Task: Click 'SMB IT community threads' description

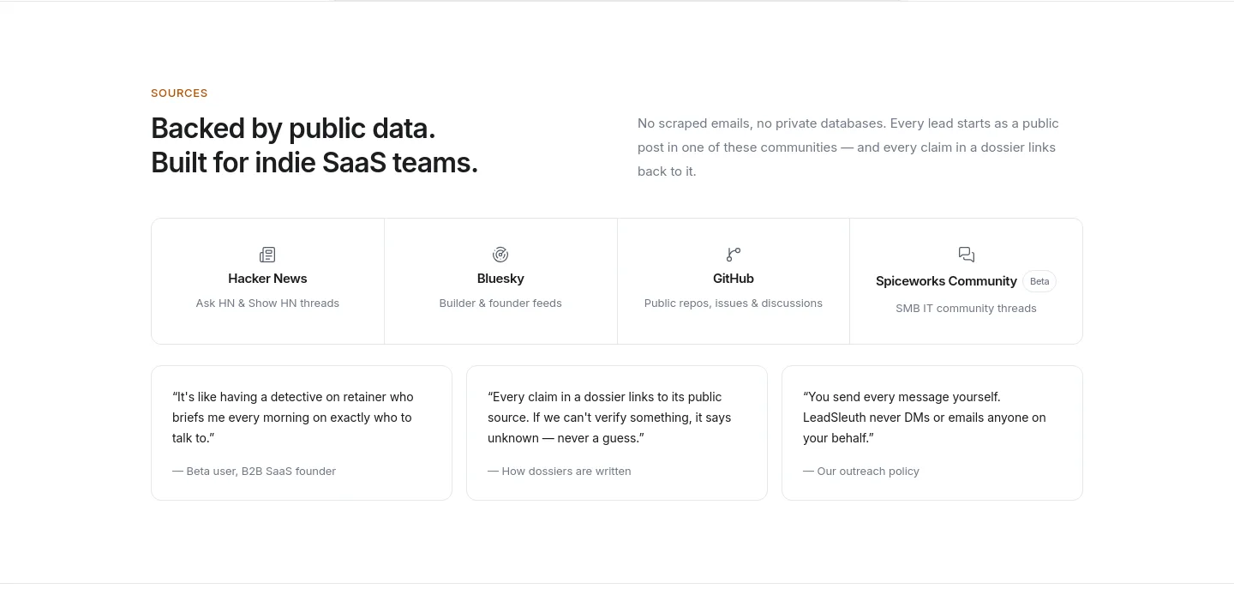Action: point(967,308)
